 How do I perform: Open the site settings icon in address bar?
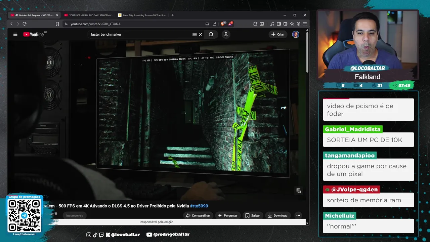point(66,24)
